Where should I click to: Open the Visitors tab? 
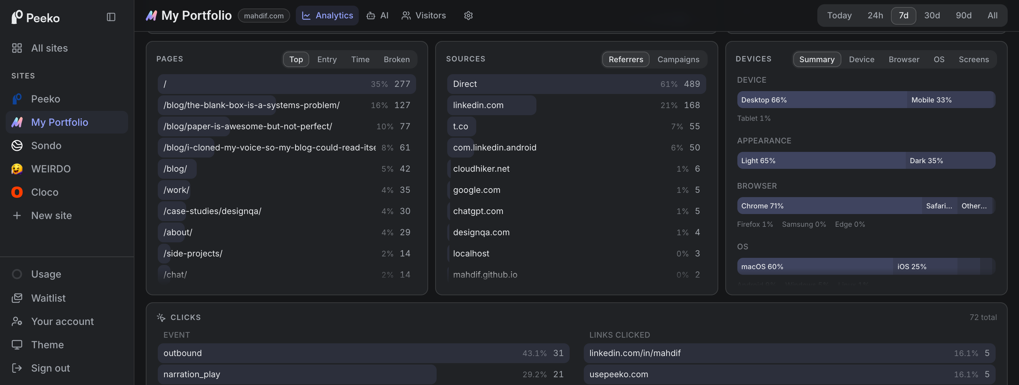click(x=424, y=16)
